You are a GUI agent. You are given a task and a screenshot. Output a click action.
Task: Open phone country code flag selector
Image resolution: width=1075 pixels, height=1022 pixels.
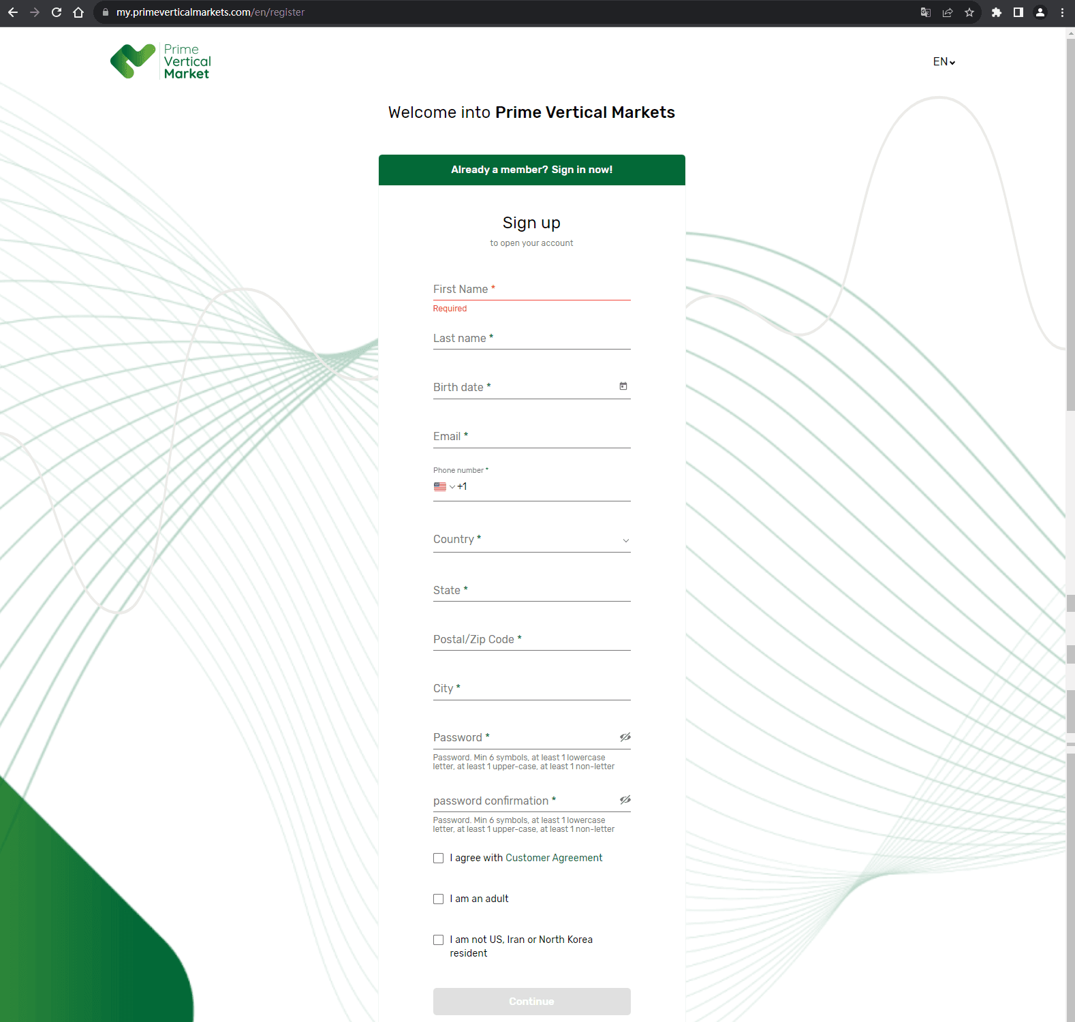coord(444,486)
